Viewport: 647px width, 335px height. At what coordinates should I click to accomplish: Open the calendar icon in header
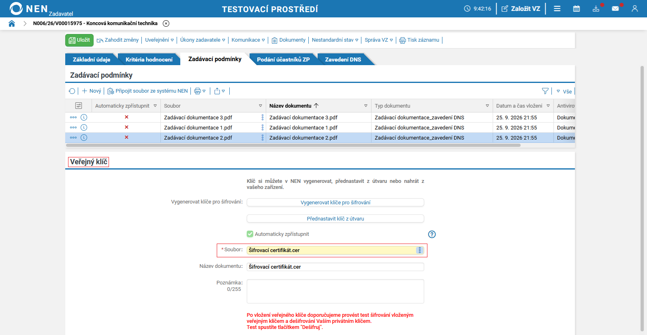(577, 8)
